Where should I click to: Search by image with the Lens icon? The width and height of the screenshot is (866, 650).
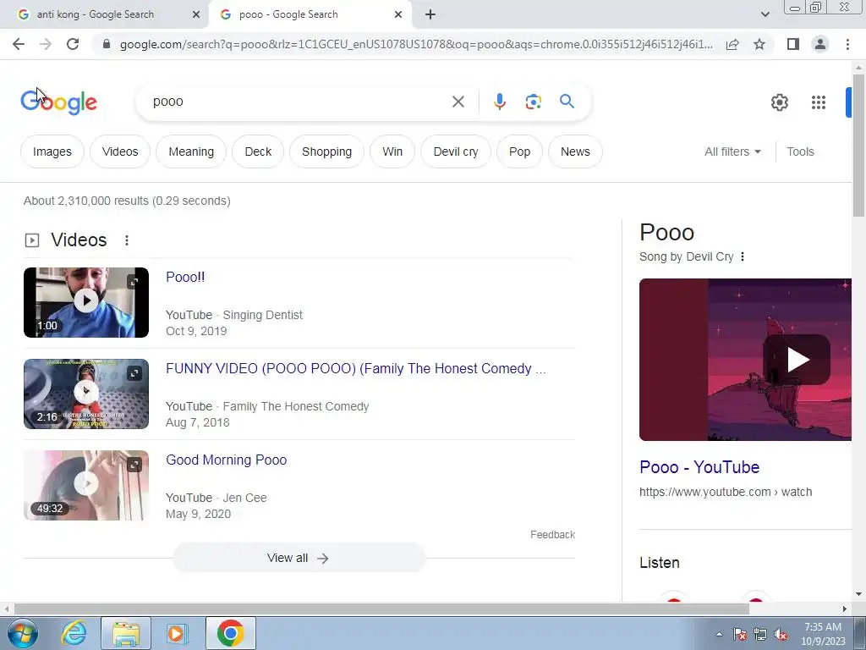pyautogui.click(x=533, y=102)
